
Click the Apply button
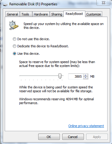[97, 137]
